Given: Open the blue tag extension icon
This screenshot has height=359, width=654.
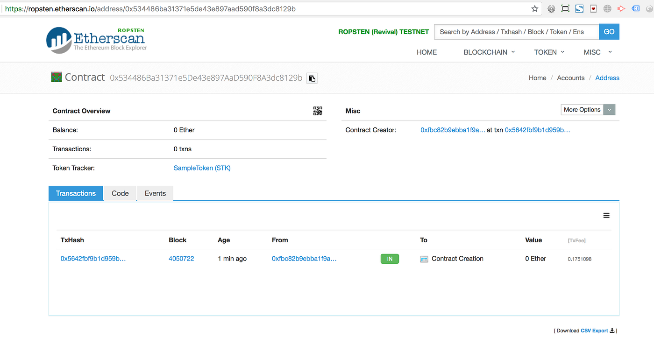Looking at the screenshot, I should (635, 8).
